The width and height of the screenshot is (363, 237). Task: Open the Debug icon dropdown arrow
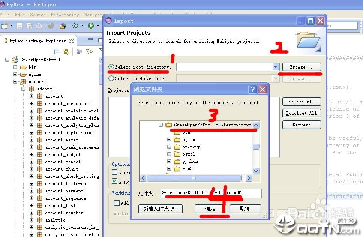coord(82,26)
